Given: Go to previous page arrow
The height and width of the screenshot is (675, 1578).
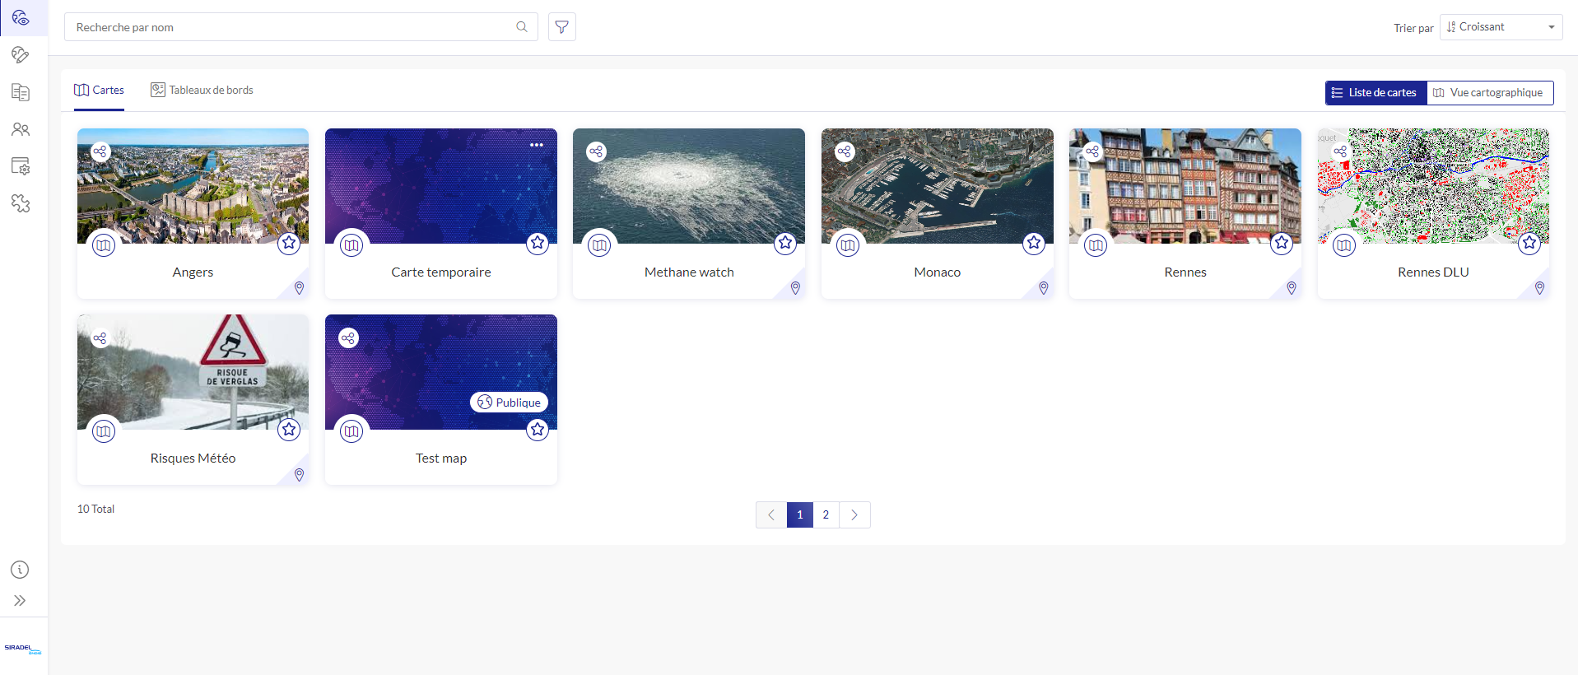Looking at the screenshot, I should (771, 514).
